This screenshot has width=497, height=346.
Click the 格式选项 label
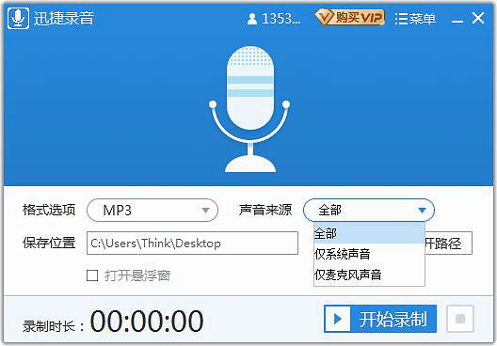[x=49, y=210]
